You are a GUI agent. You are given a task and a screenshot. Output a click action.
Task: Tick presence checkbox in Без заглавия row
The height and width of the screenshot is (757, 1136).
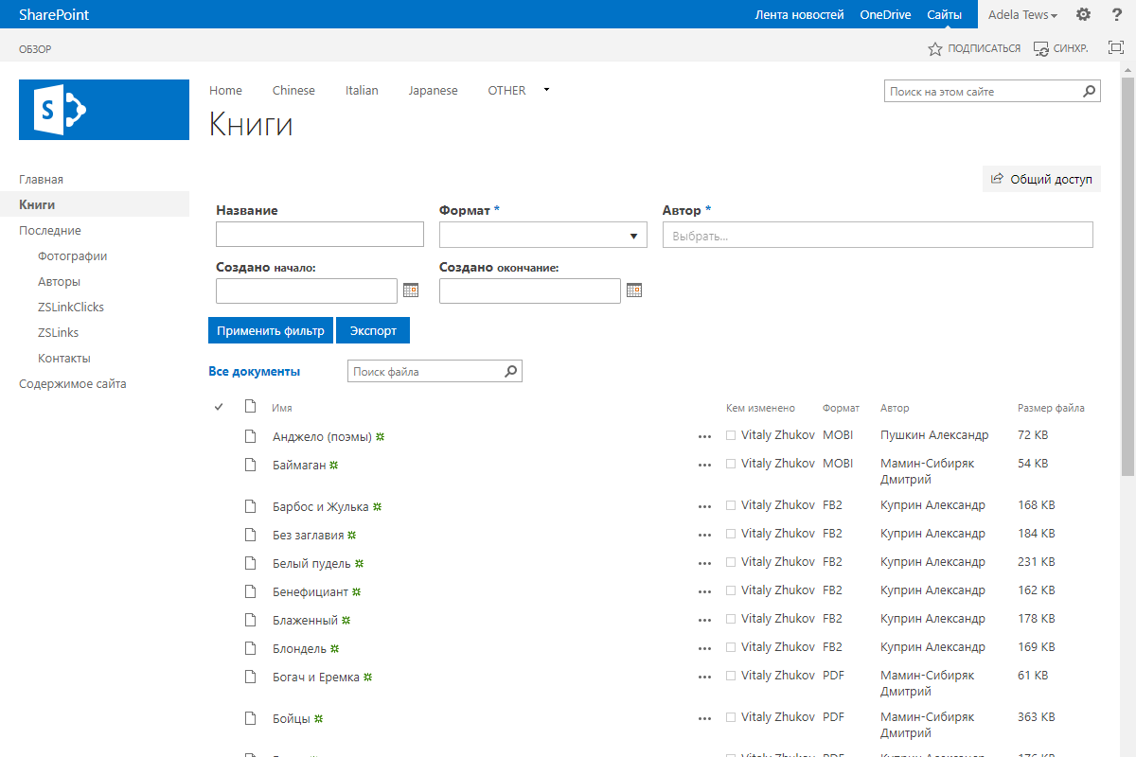coord(731,534)
